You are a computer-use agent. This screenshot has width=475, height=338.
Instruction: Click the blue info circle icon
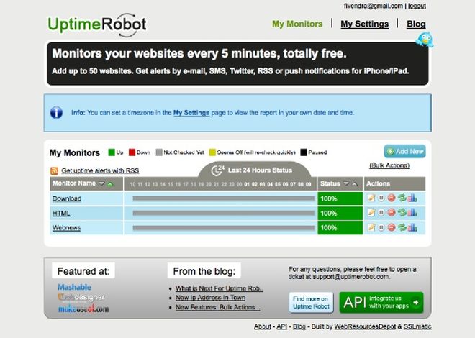click(56, 113)
